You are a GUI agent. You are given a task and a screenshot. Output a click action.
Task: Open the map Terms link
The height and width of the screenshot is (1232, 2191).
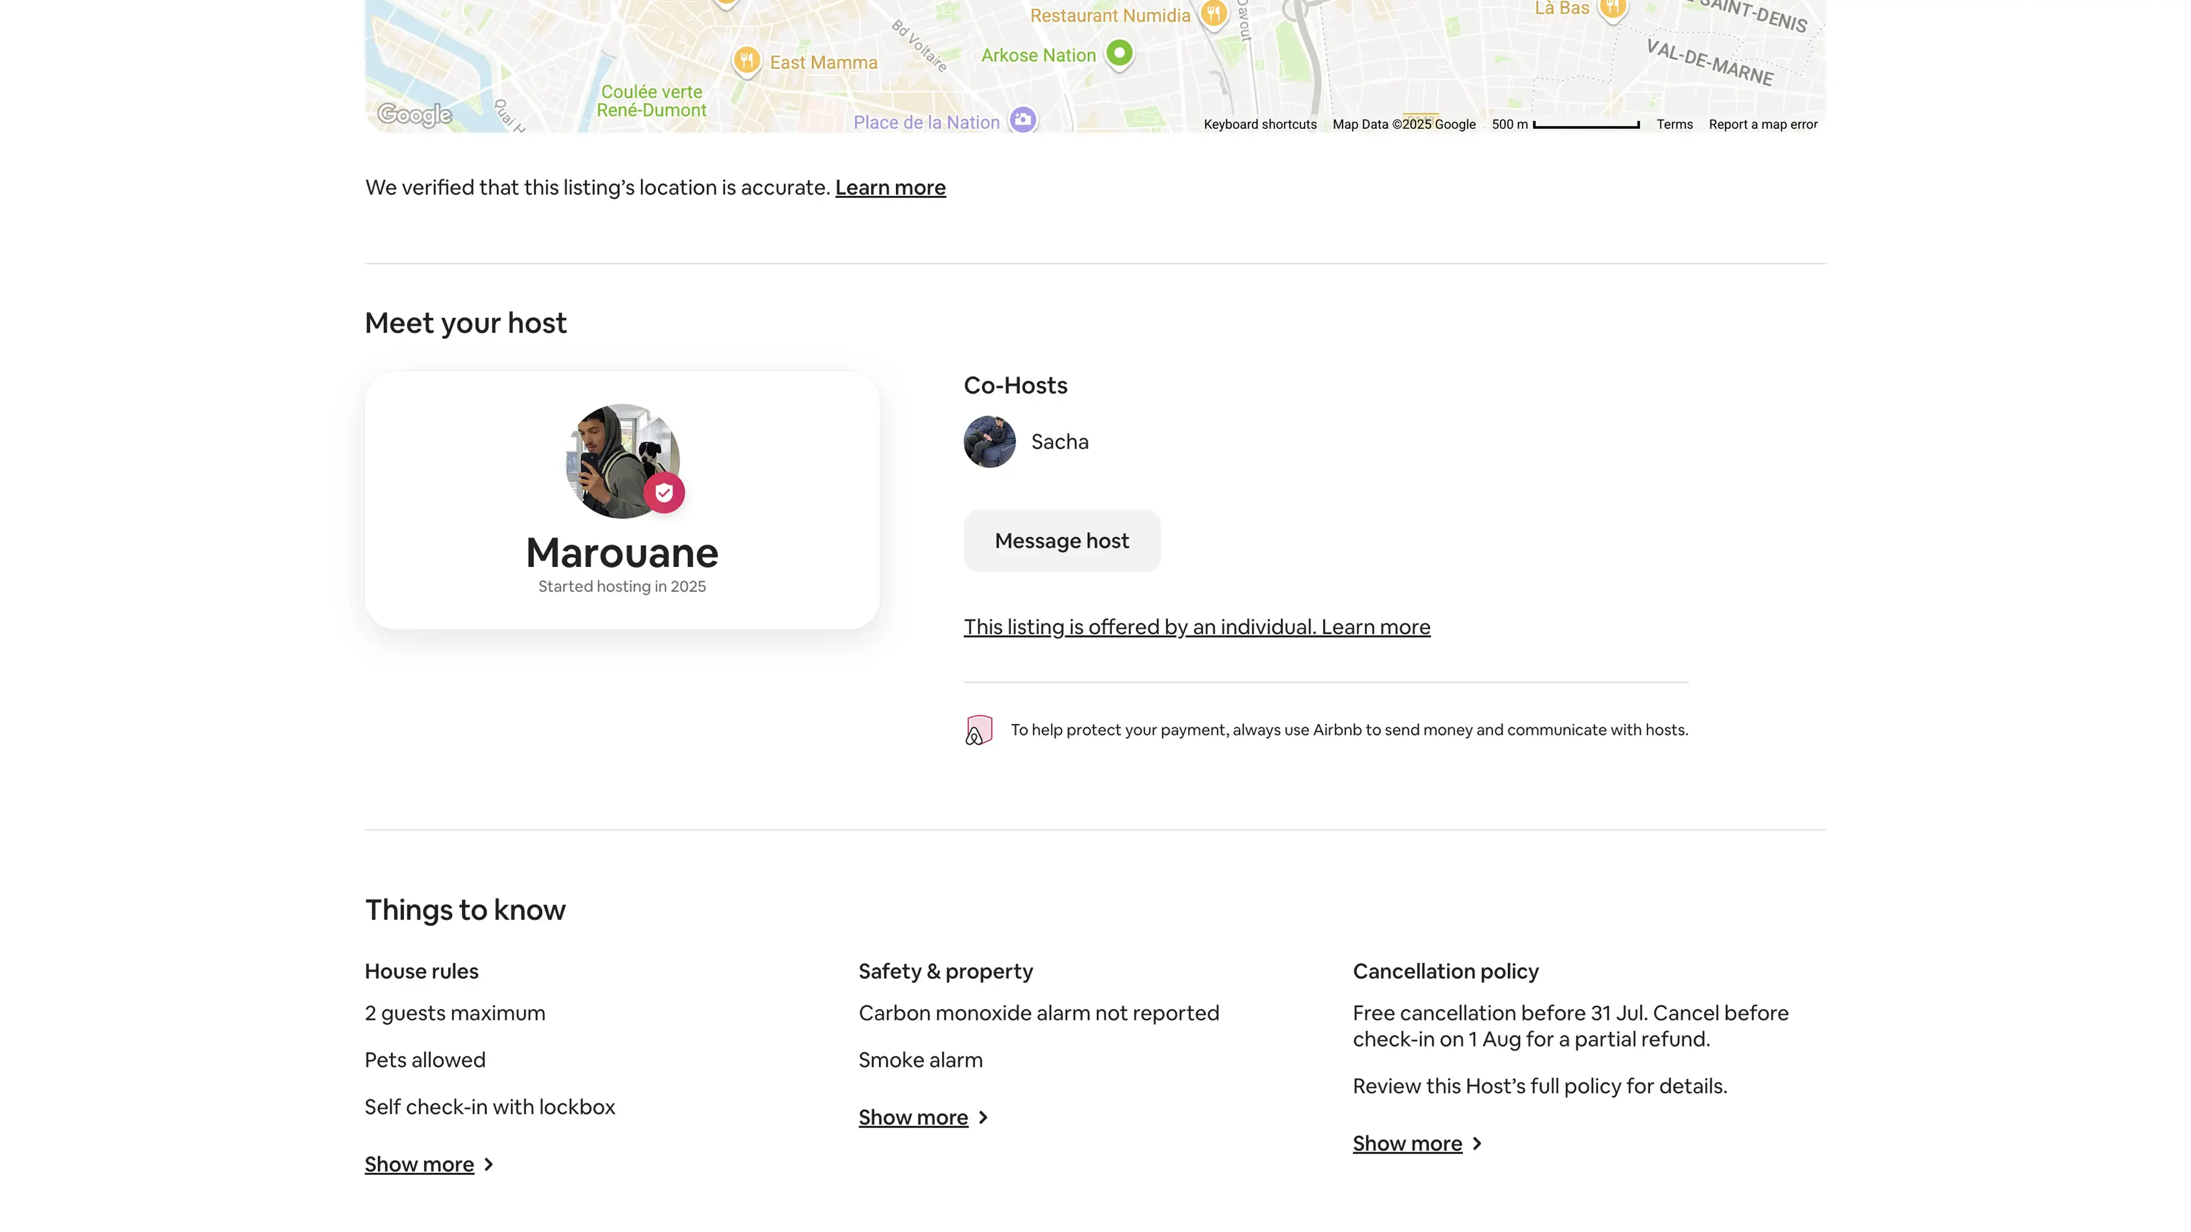pos(1674,125)
